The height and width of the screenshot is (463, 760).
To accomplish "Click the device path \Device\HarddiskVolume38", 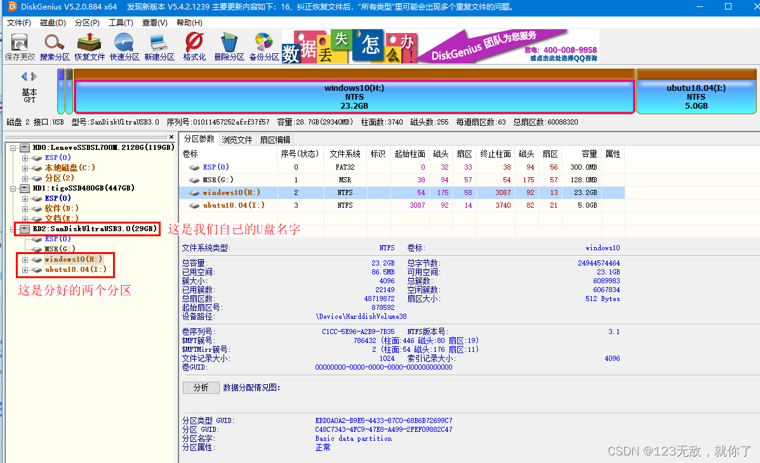I will (x=361, y=316).
